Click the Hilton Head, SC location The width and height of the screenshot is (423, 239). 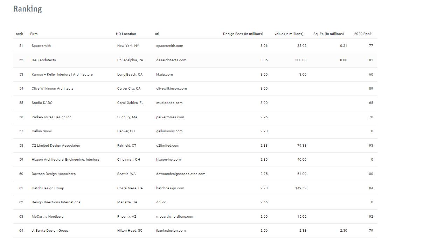[130, 231]
